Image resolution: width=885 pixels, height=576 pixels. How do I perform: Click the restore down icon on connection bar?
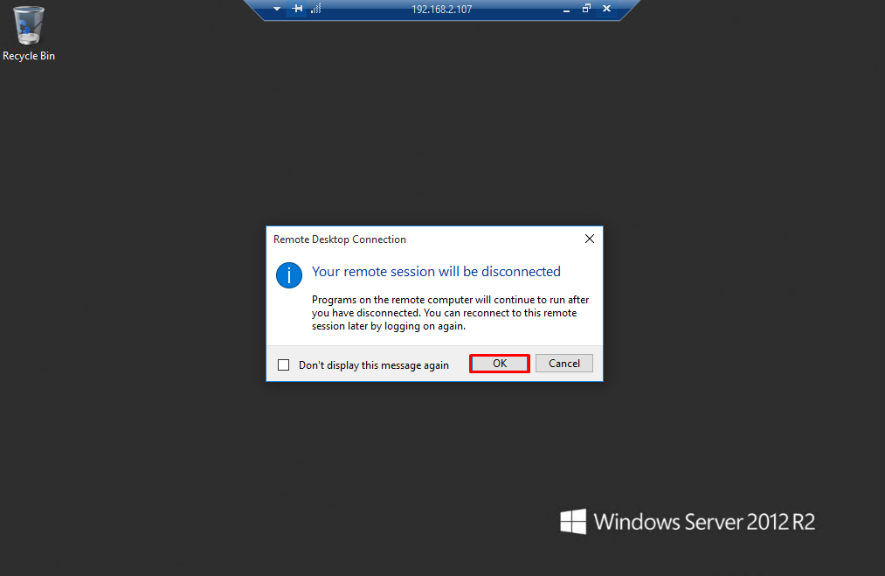tap(586, 9)
